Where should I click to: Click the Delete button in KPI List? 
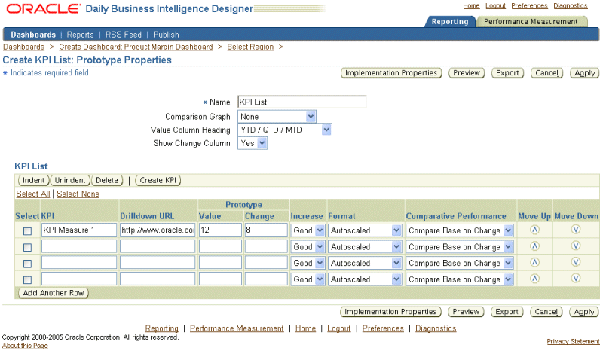click(107, 180)
